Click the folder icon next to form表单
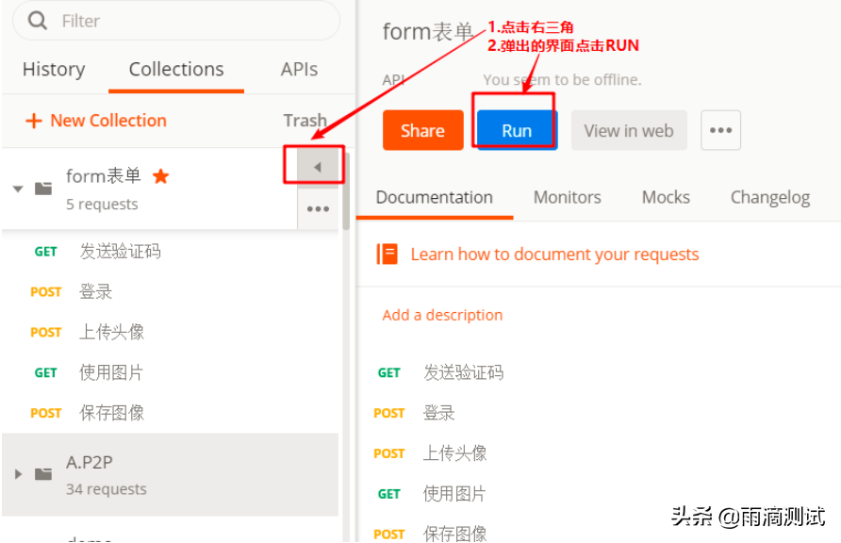Image resolution: width=841 pixels, height=543 pixels. [42, 187]
